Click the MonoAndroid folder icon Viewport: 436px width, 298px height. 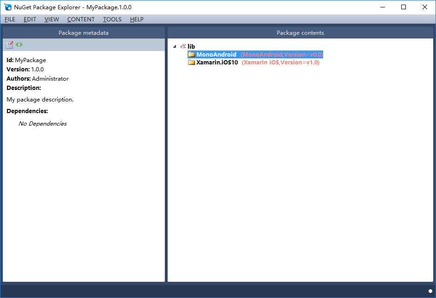(192, 54)
